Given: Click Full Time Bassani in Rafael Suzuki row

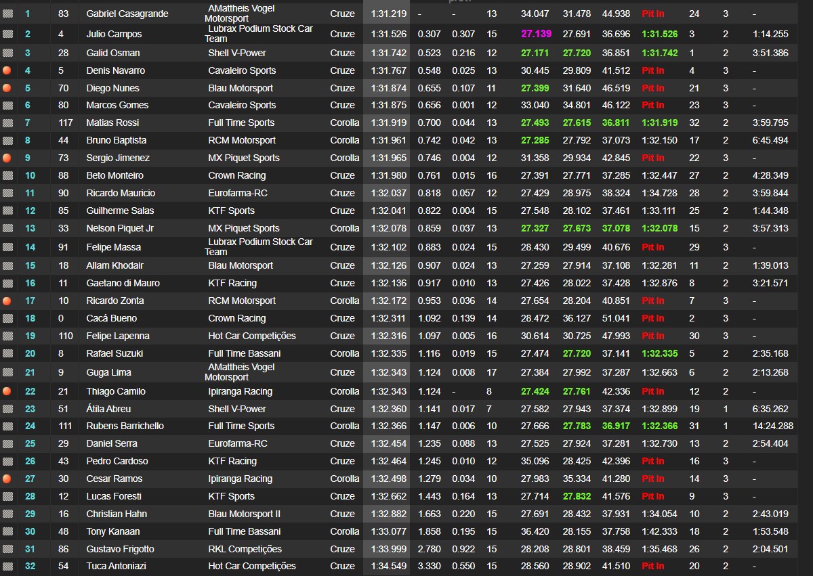Looking at the screenshot, I should 245,353.
